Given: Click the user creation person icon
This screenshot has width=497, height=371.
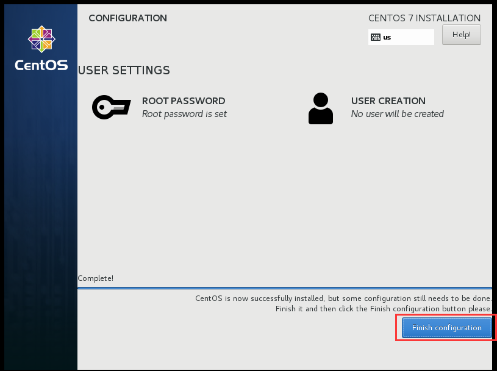Looking at the screenshot, I should [320, 108].
